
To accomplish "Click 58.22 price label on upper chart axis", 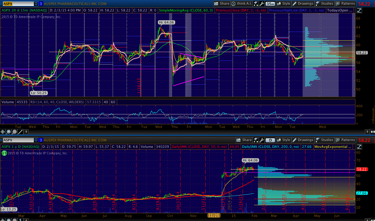I will click(x=362, y=53).
